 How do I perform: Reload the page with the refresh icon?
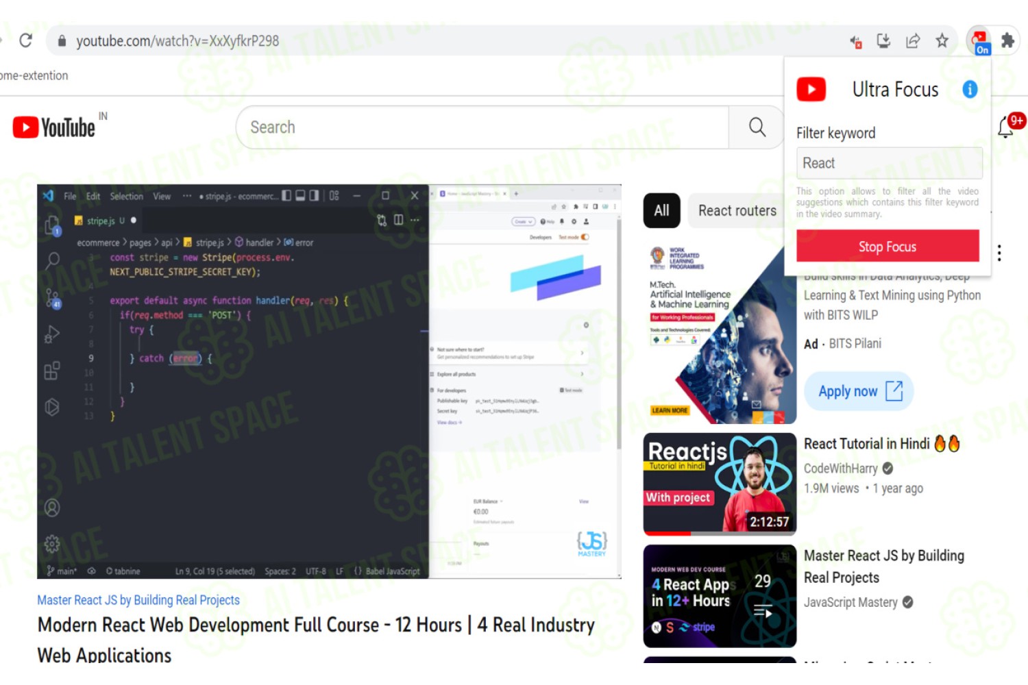click(x=26, y=40)
